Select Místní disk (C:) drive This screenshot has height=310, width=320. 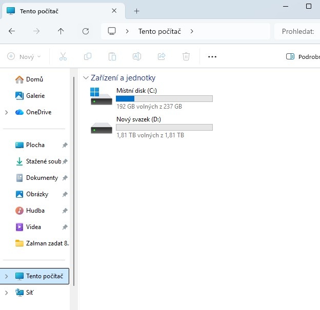[x=151, y=98]
